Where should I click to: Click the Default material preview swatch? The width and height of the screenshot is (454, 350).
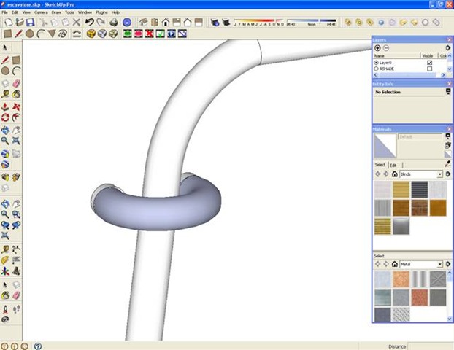pyautogui.click(x=384, y=144)
